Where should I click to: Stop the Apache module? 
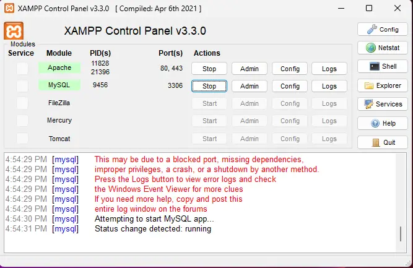coord(209,69)
